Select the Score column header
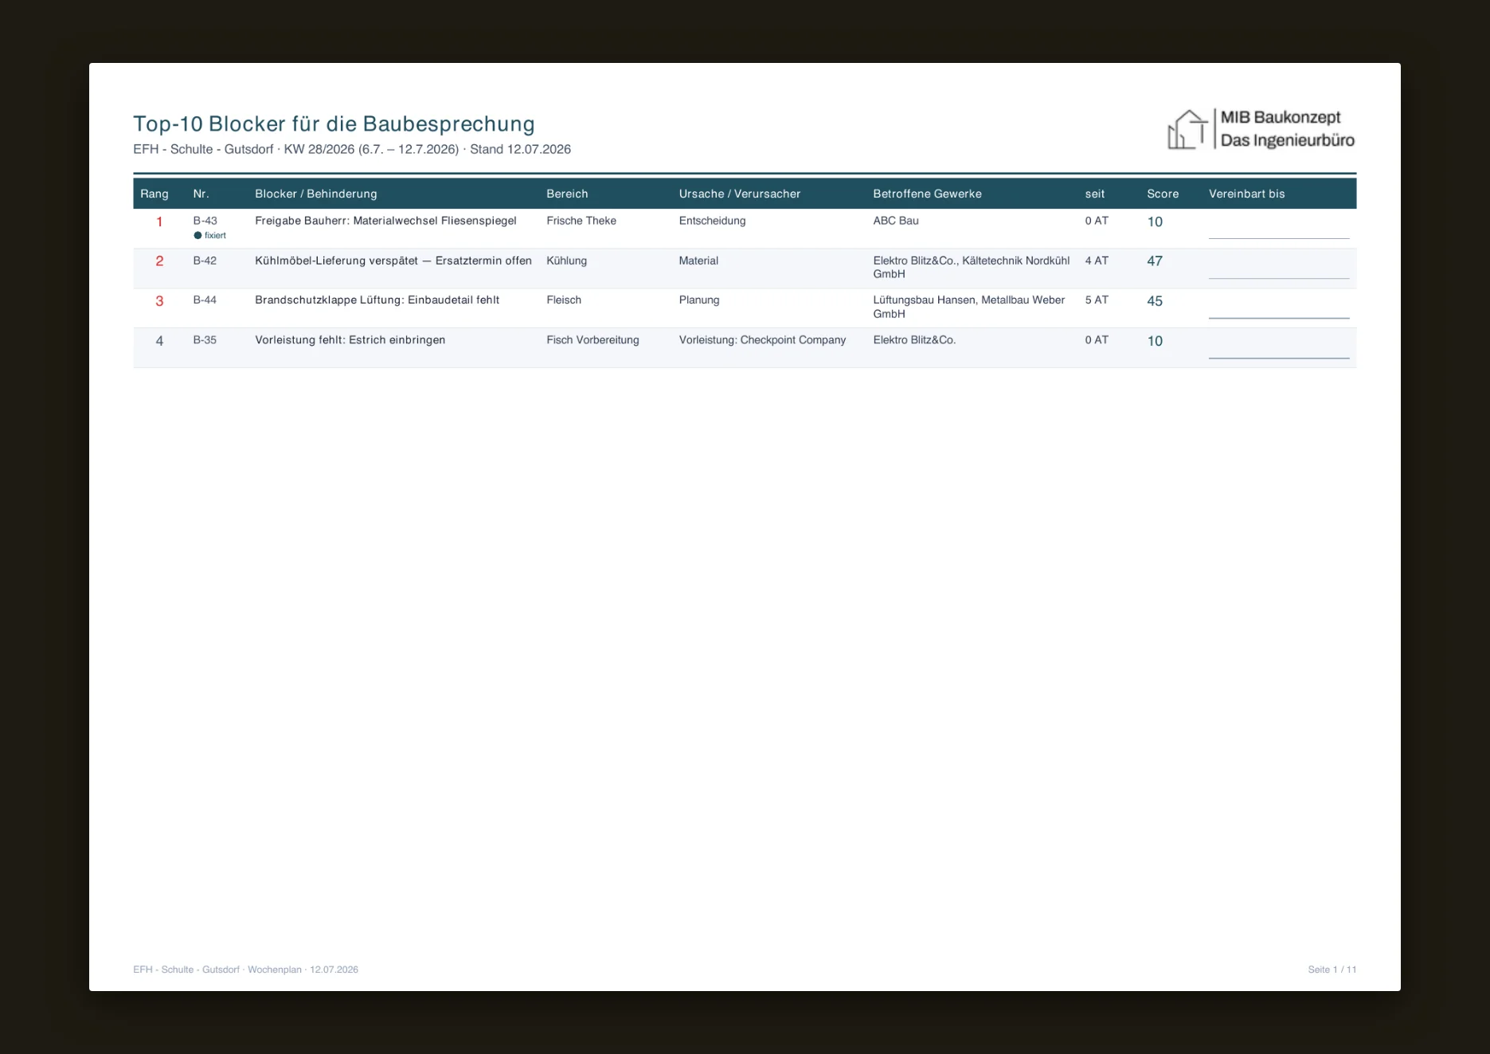The width and height of the screenshot is (1490, 1054). pyautogui.click(x=1163, y=194)
